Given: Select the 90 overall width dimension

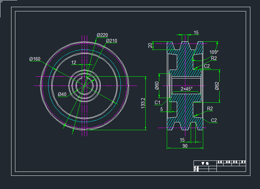Looking at the screenshot, I should 185,146.
